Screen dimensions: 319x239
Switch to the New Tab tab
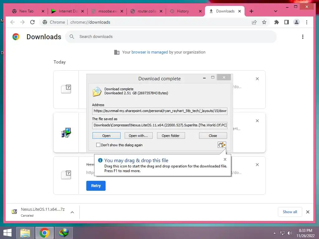pos(26,11)
